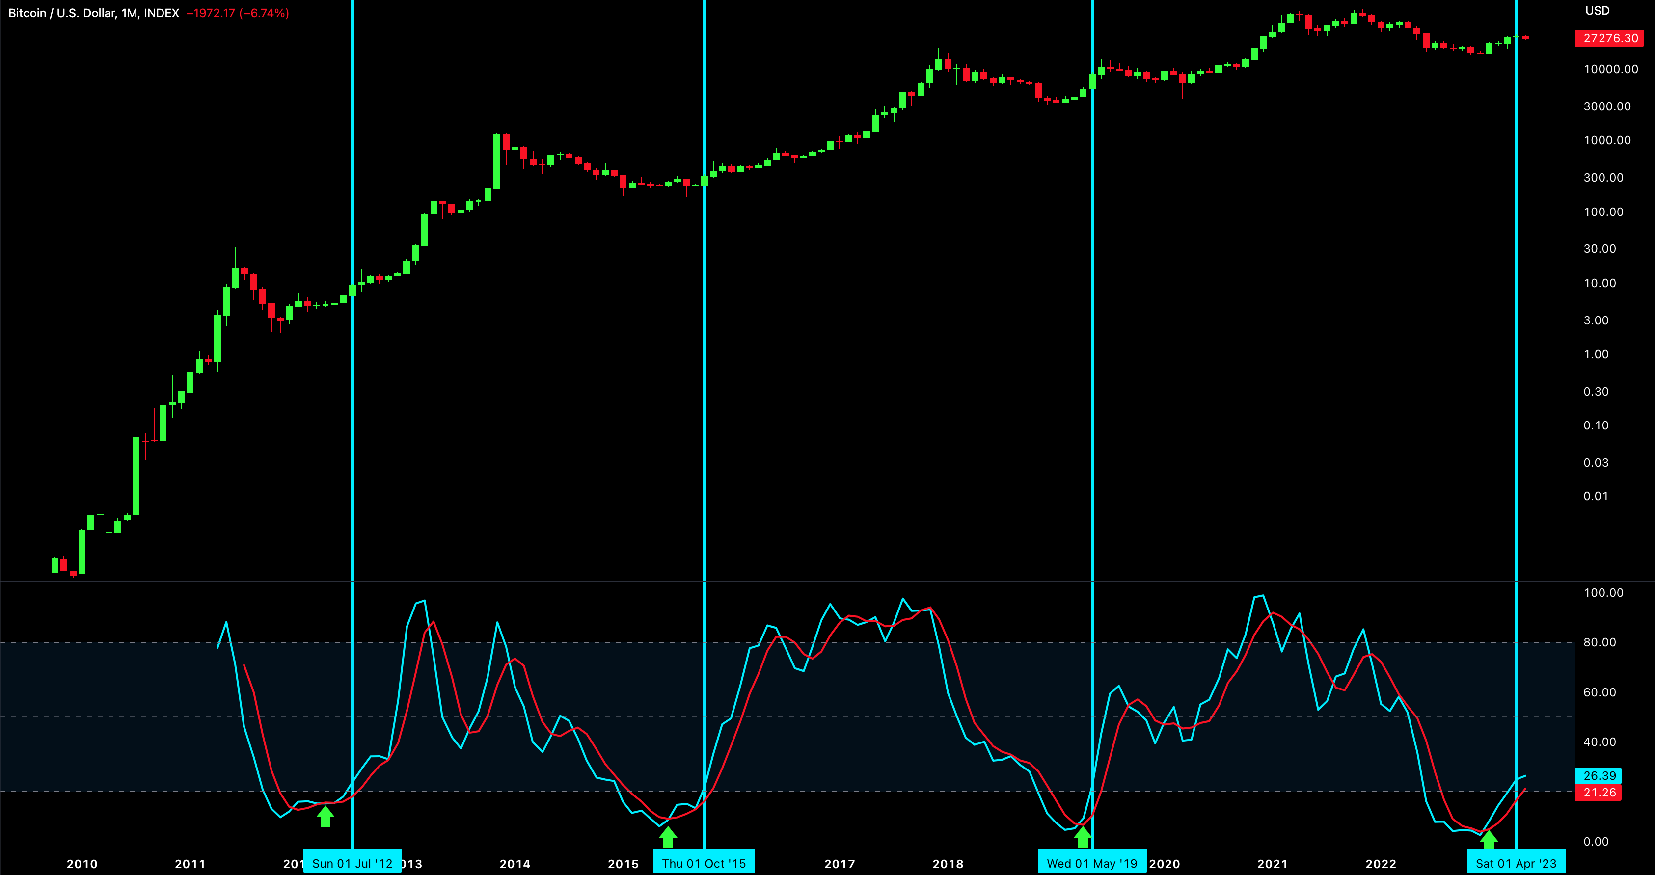Click the 0.01 price axis label

tap(1596, 496)
